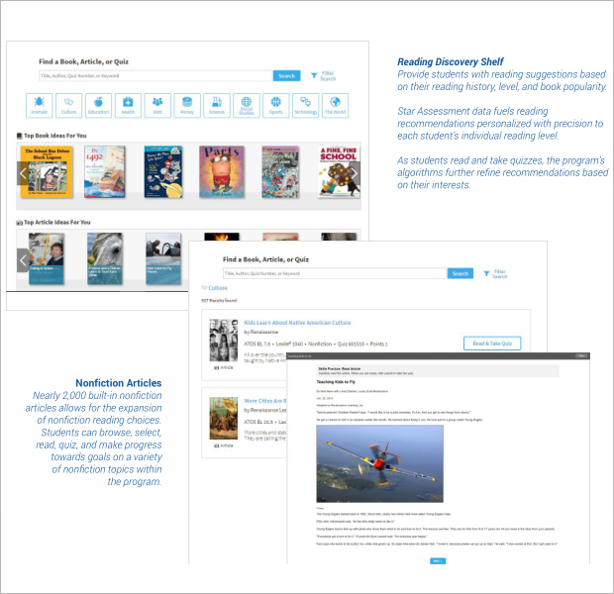Open the Technology category icon

pos(305,105)
